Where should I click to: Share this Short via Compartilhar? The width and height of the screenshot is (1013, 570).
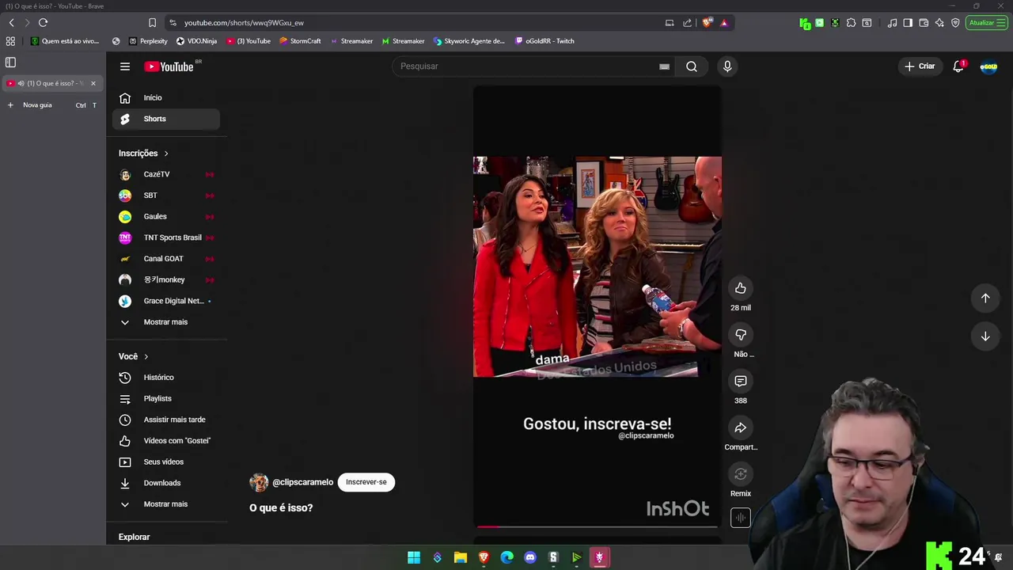[741, 428]
